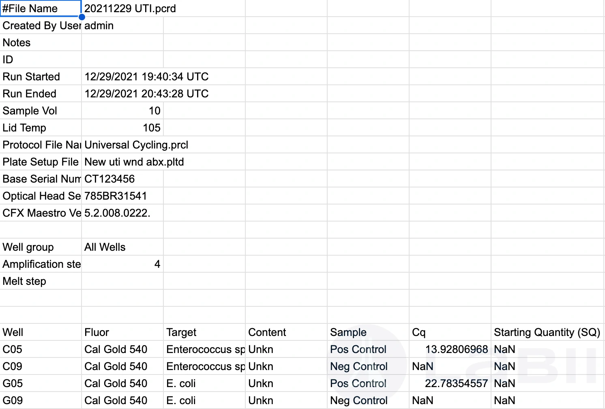Select the Notes label cell
The height and width of the screenshot is (409, 605).
click(x=41, y=43)
